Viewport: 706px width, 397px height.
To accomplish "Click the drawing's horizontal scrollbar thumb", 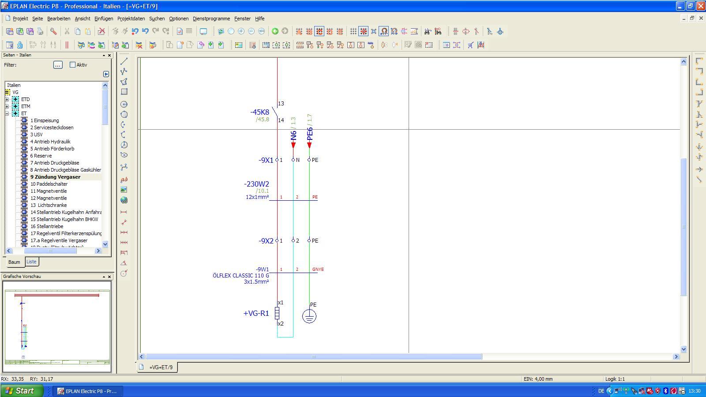I will 314,356.
